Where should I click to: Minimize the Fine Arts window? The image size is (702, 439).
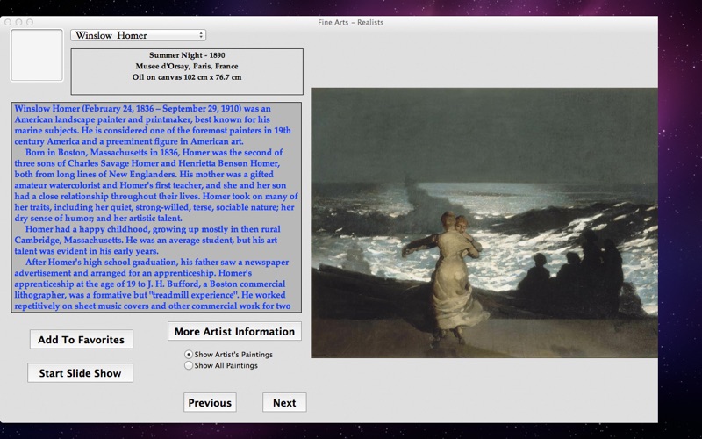point(18,22)
